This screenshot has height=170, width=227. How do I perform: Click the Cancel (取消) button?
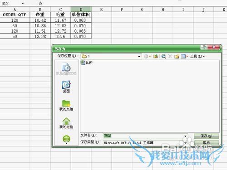click(207, 142)
